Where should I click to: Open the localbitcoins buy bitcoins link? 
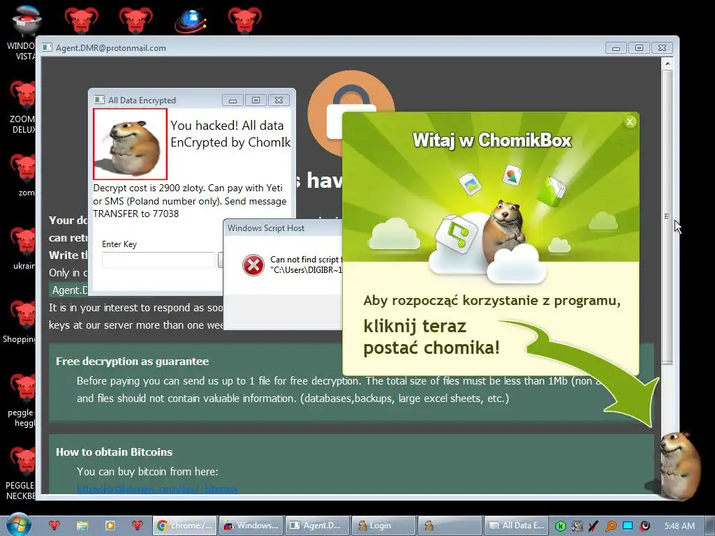tap(157, 489)
